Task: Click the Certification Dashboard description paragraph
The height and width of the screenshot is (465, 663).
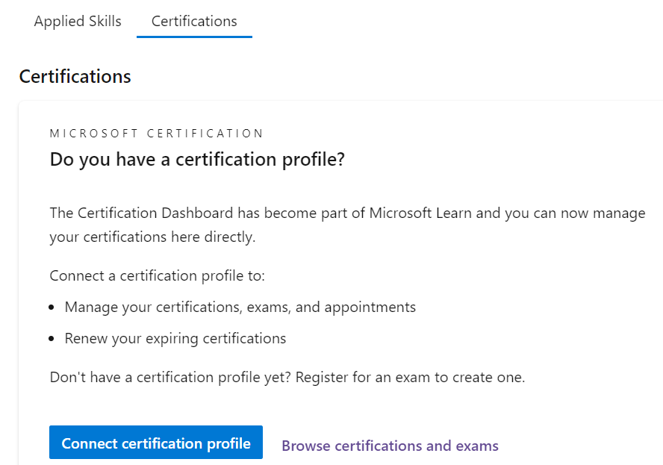Action: click(347, 223)
